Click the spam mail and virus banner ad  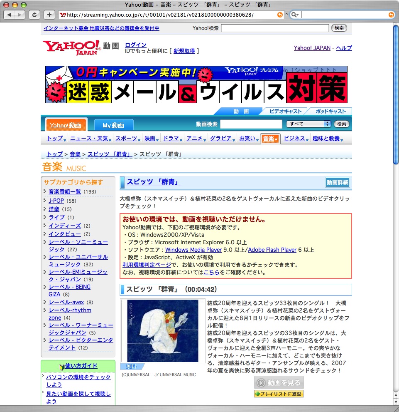(x=196, y=84)
